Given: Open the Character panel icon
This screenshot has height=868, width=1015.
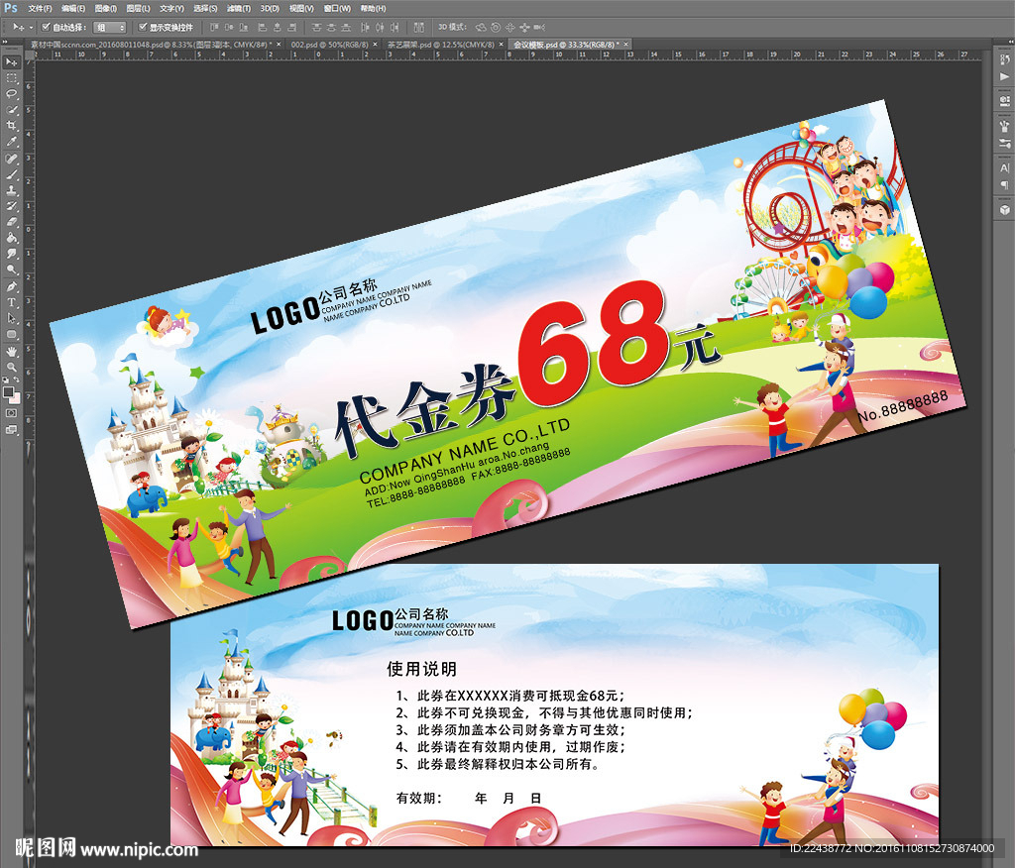Looking at the screenshot, I should coord(1005,167).
